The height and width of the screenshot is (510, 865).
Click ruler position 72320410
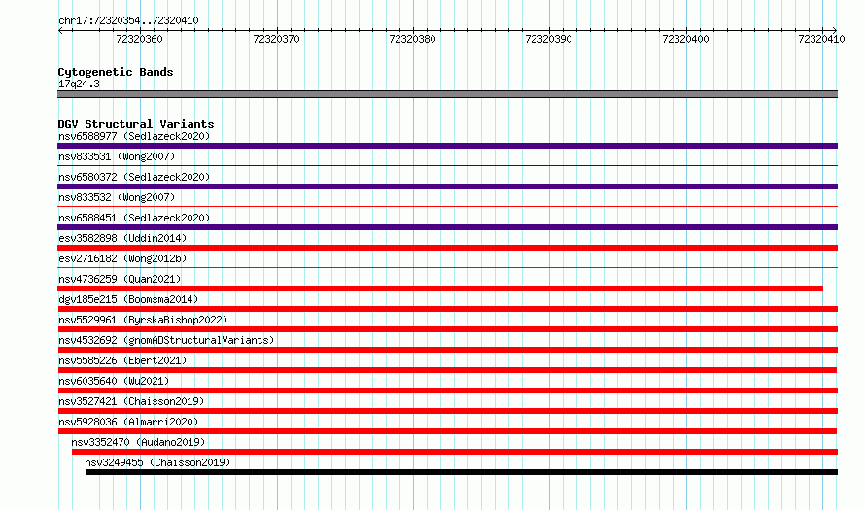(x=822, y=39)
